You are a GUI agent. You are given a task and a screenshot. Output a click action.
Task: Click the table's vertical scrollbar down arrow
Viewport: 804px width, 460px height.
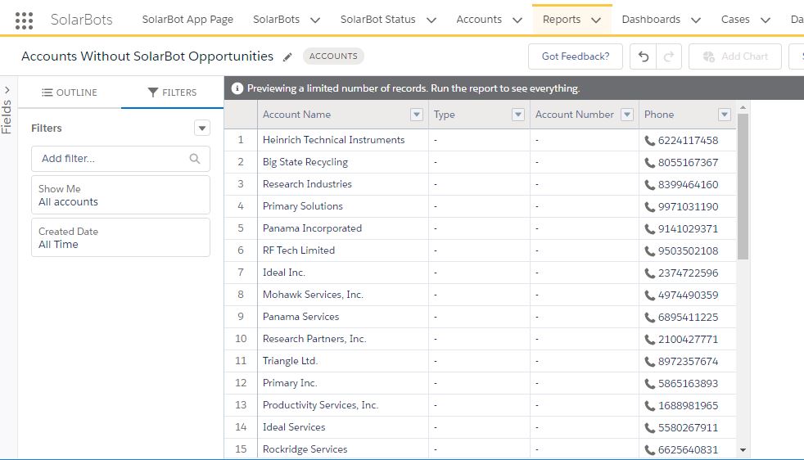pos(743,449)
